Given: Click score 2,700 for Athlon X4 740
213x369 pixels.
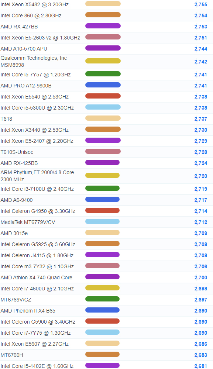Looking at the screenshot, I should click(201, 277).
